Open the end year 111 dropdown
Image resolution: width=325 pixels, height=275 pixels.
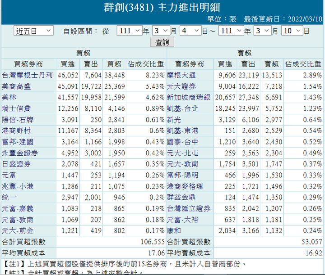(x=231, y=31)
